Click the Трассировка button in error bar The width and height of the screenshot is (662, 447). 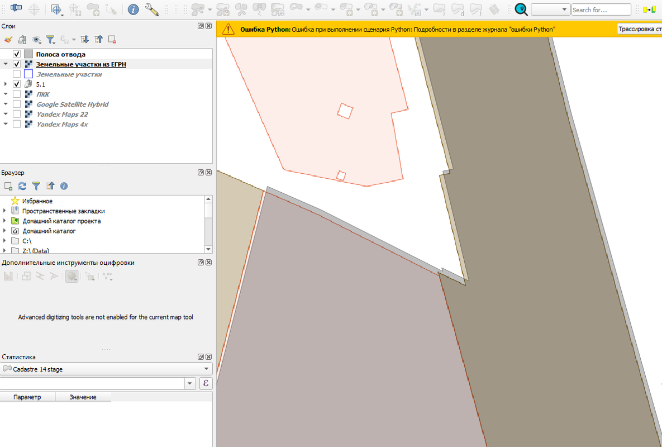coord(640,29)
